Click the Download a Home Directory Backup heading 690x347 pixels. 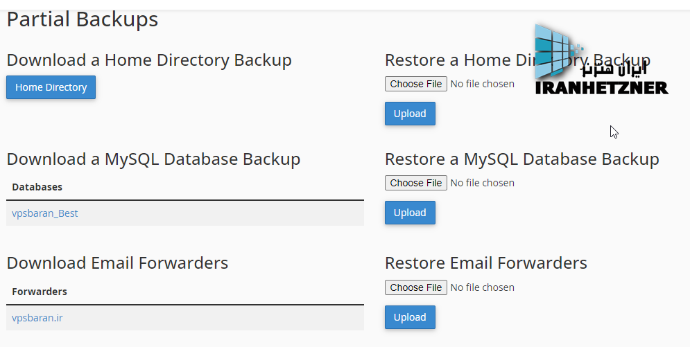149,60
